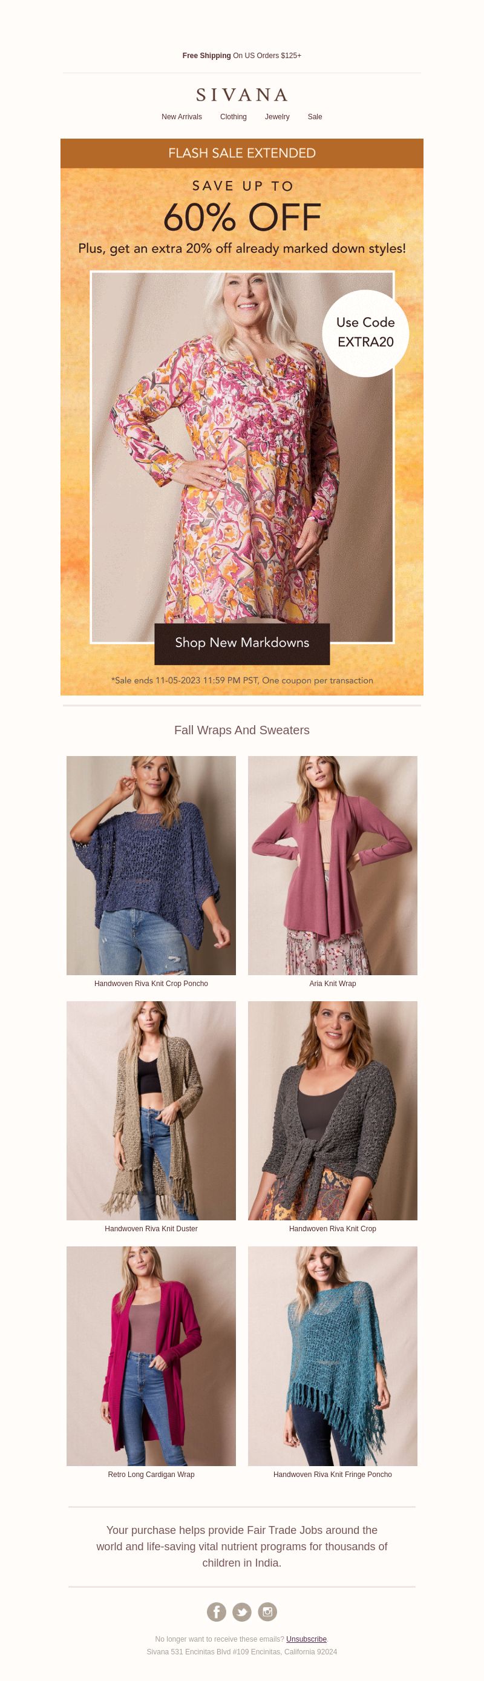Click the SIVANA logo
The width and height of the screenshot is (484, 1681).
(x=242, y=95)
